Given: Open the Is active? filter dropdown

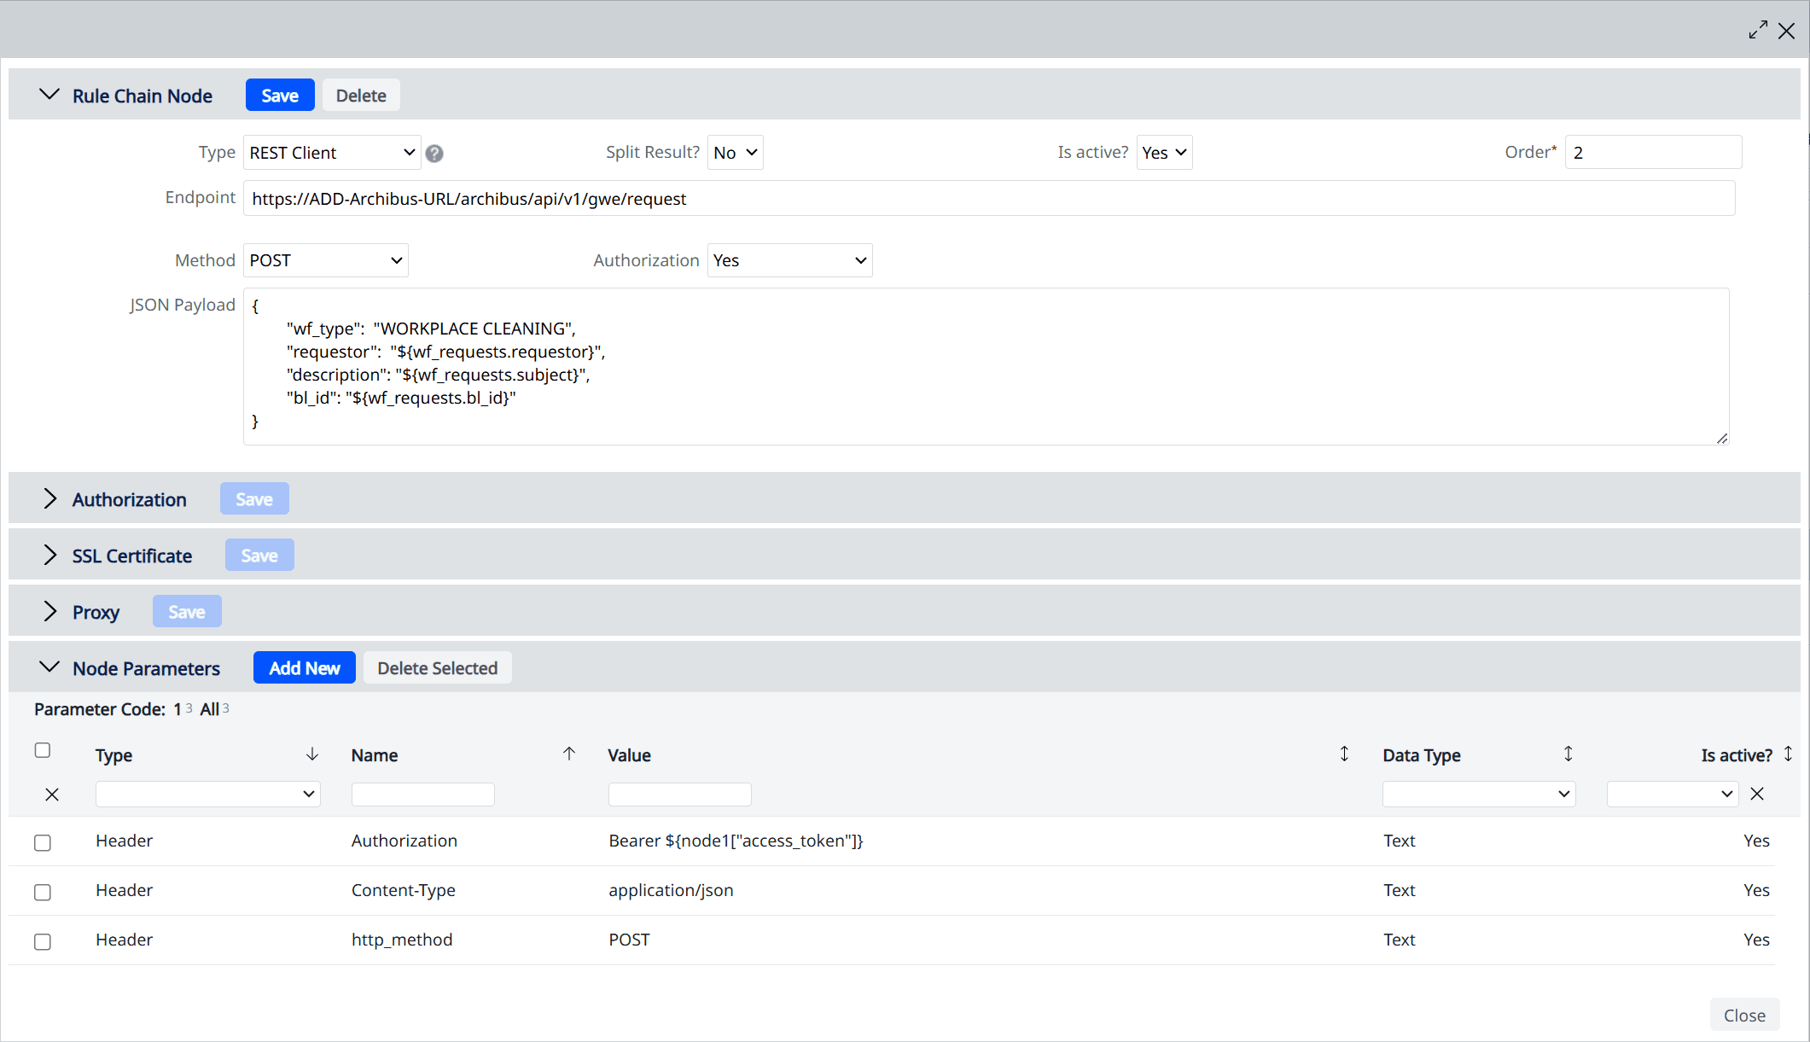Looking at the screenshot, I should (x=1672, y=794).
